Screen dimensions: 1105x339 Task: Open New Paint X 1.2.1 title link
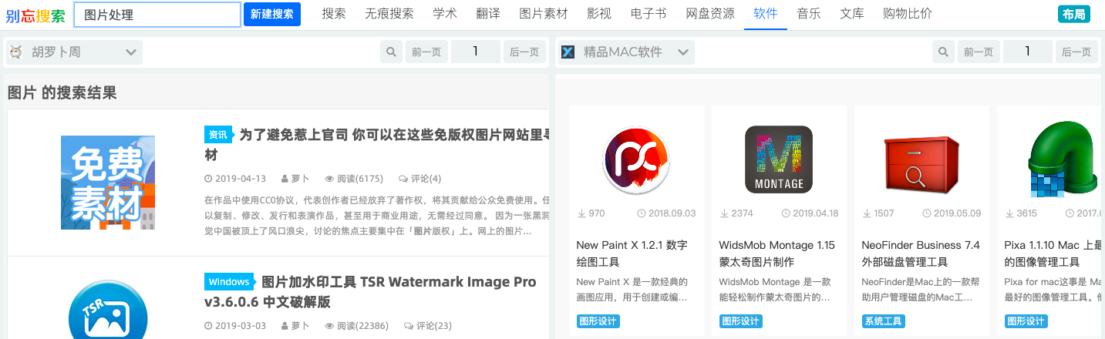632,253
